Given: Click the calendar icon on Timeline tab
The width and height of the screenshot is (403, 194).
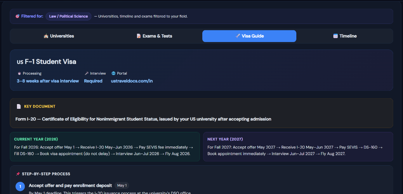Looking at the screenshot, I should 335,36.
